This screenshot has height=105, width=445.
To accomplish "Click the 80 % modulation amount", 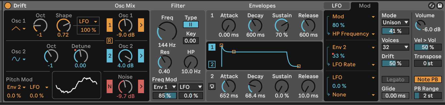I will (x=339, y=25).
